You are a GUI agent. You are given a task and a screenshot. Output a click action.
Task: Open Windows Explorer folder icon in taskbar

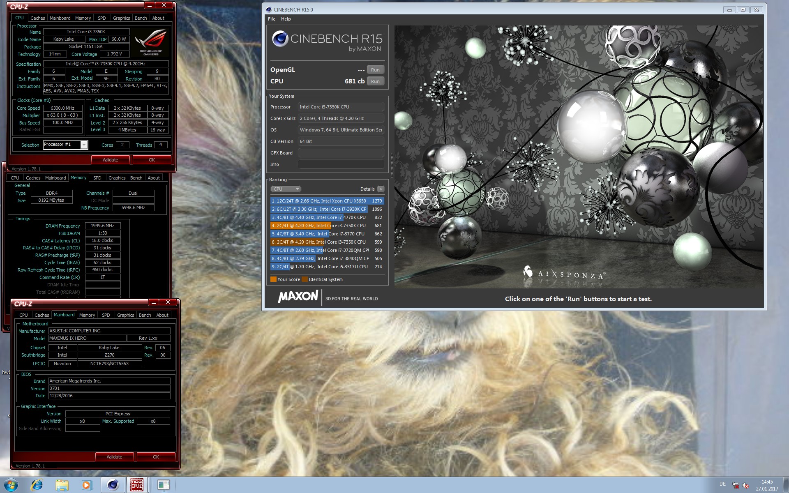click(62, 485)
